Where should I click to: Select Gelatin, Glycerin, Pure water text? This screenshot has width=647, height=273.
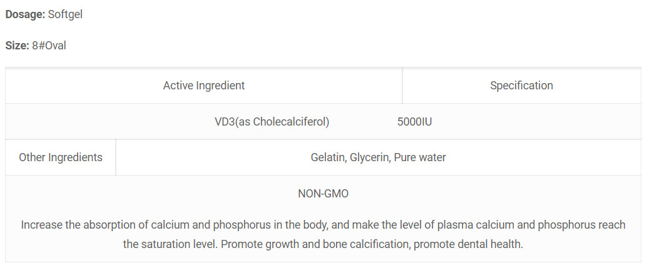point(379,157)
